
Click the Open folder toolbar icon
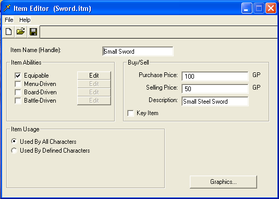click(x=21, y=32)
